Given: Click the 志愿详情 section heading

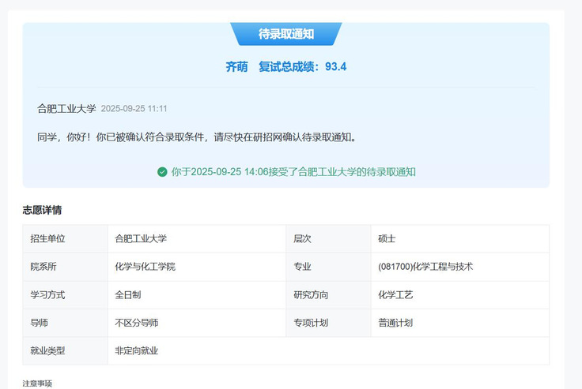Looking at the screenshot, I should pos(42,210).
